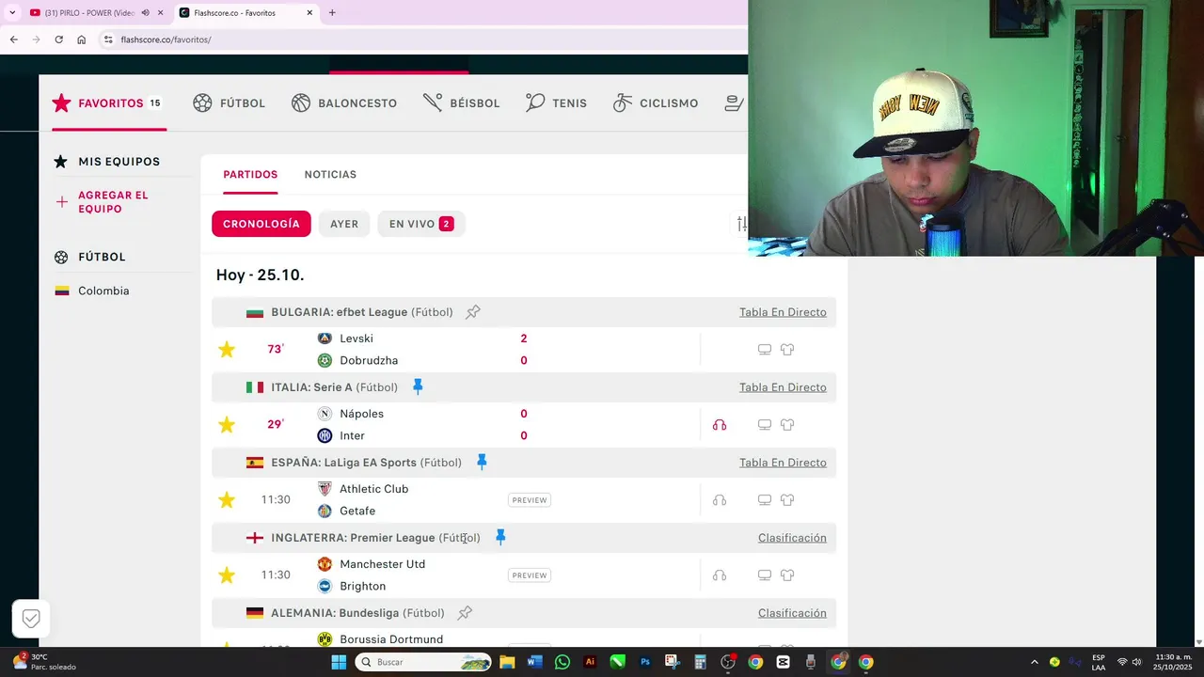This screenshot has height=677, width=1204.
Task: Open the Windows Start menu
Action: [339, 662]
